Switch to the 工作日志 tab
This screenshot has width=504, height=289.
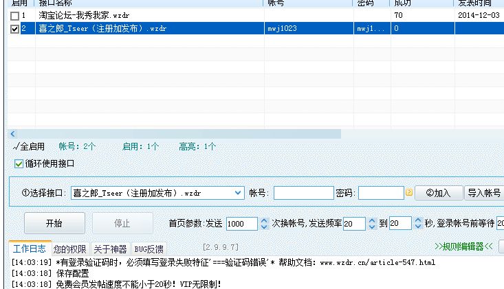(x=29, y=248)
